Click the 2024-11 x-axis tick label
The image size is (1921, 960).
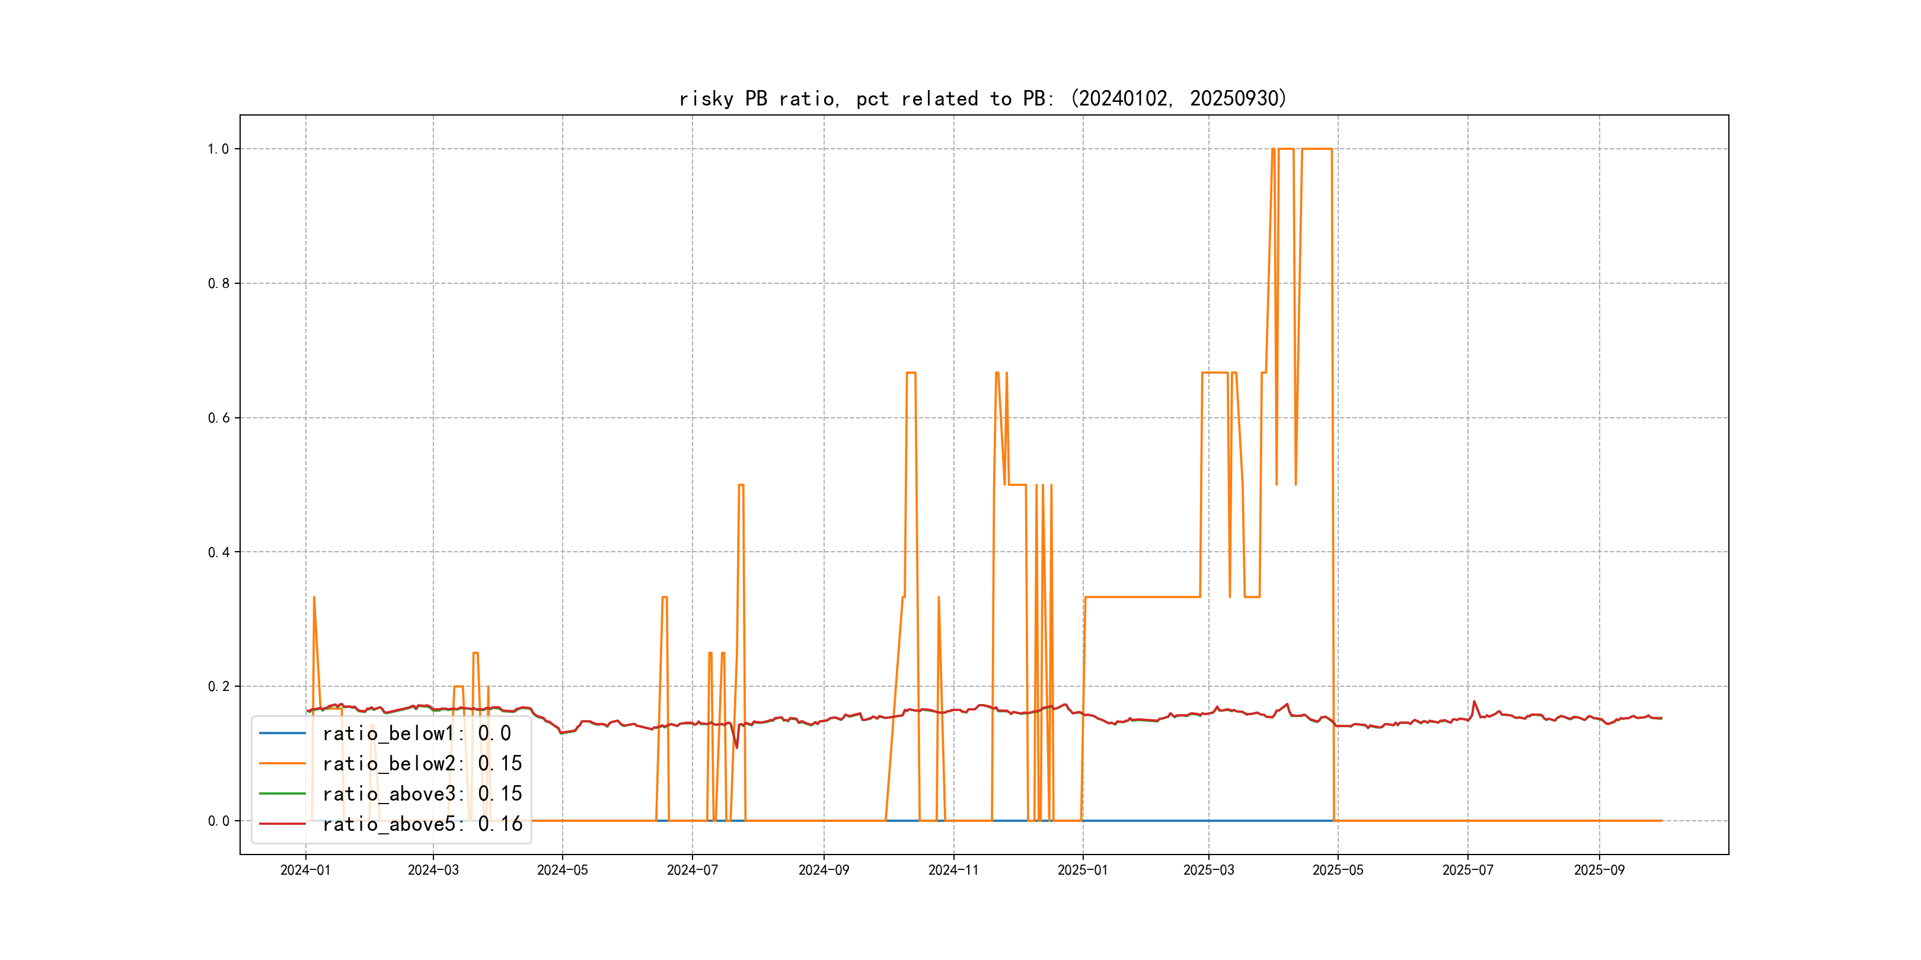pyautogui.click(x=953, y=870)
